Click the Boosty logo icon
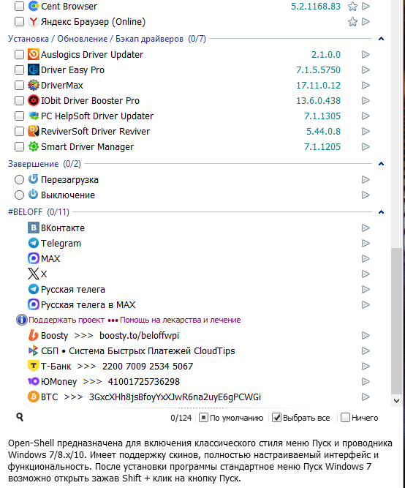Image resolution: width=405 pixels, height=488 pixels. point(34,335)
